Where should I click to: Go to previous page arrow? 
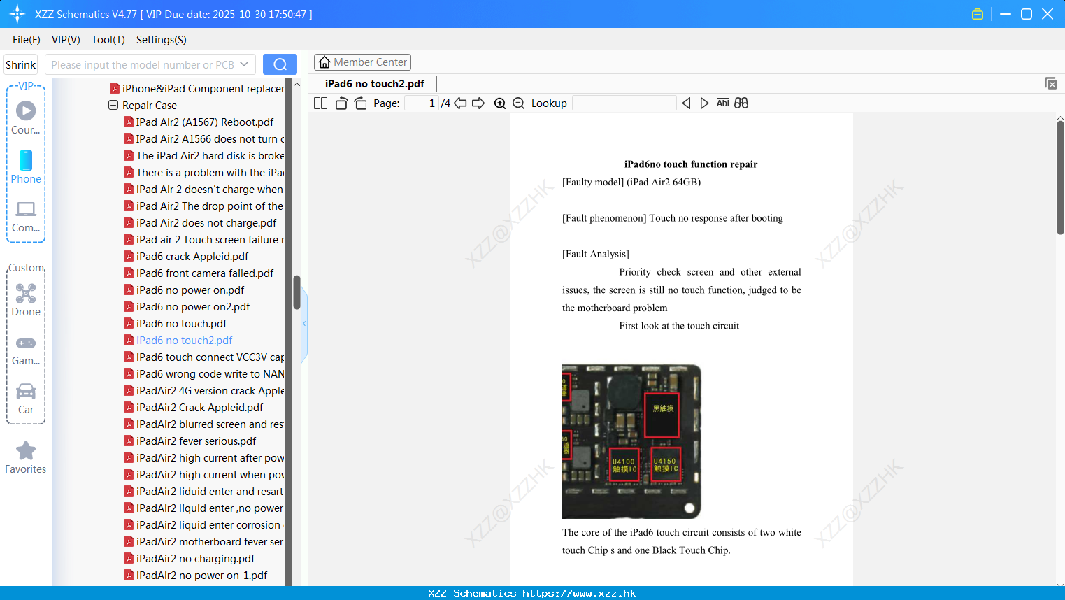pyautogui.click(x=460, y=103)
